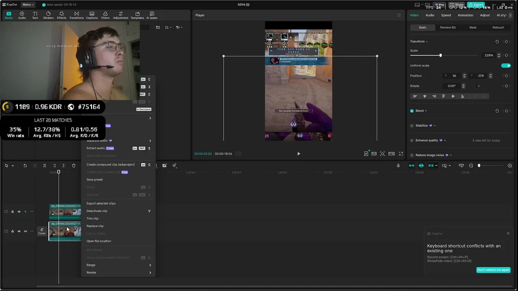This screenshot has height=291, width=518.
Task: Enter fullscreen player view
Action: [x=401, y=154]
